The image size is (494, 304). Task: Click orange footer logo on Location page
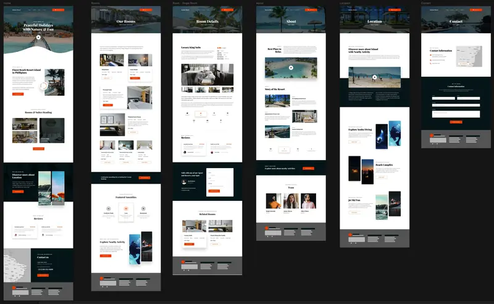pyautogui.click(x=350, y=235)
